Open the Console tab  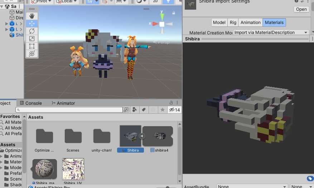click(x=31, y=103)
